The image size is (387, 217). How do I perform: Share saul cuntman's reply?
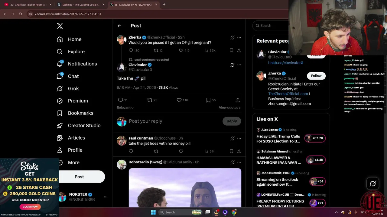pyautogui.click(x=239, y=151)
